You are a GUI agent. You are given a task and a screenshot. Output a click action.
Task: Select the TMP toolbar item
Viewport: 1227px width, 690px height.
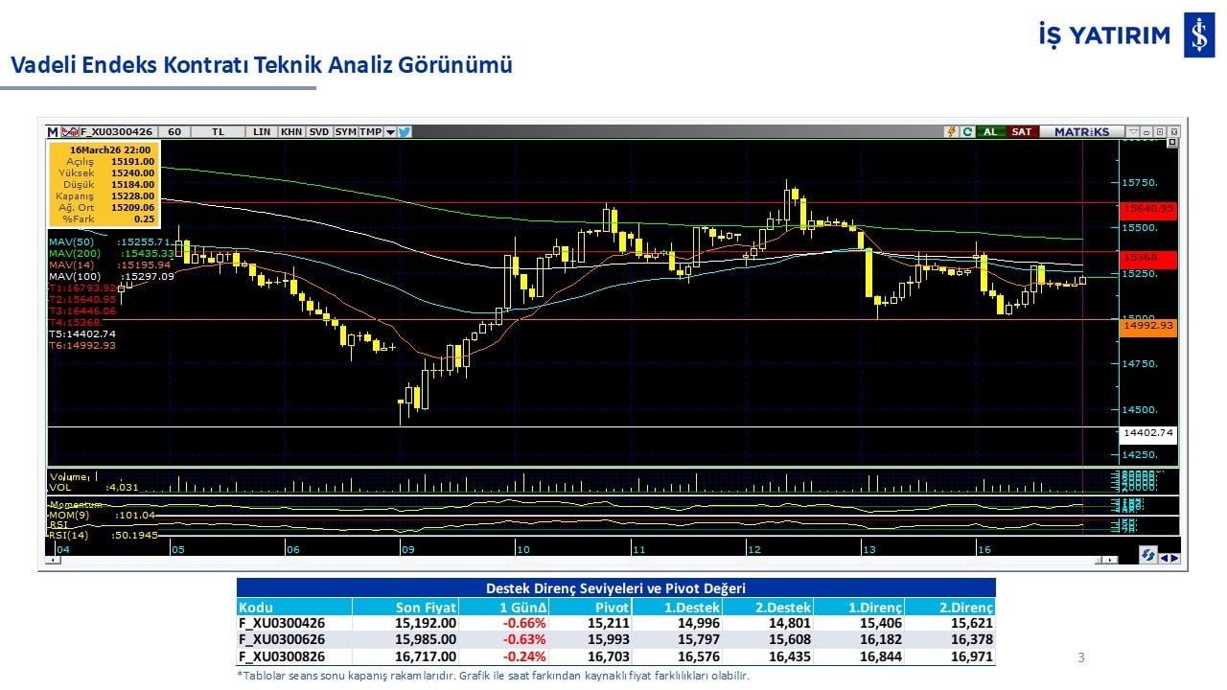[370, 132]
